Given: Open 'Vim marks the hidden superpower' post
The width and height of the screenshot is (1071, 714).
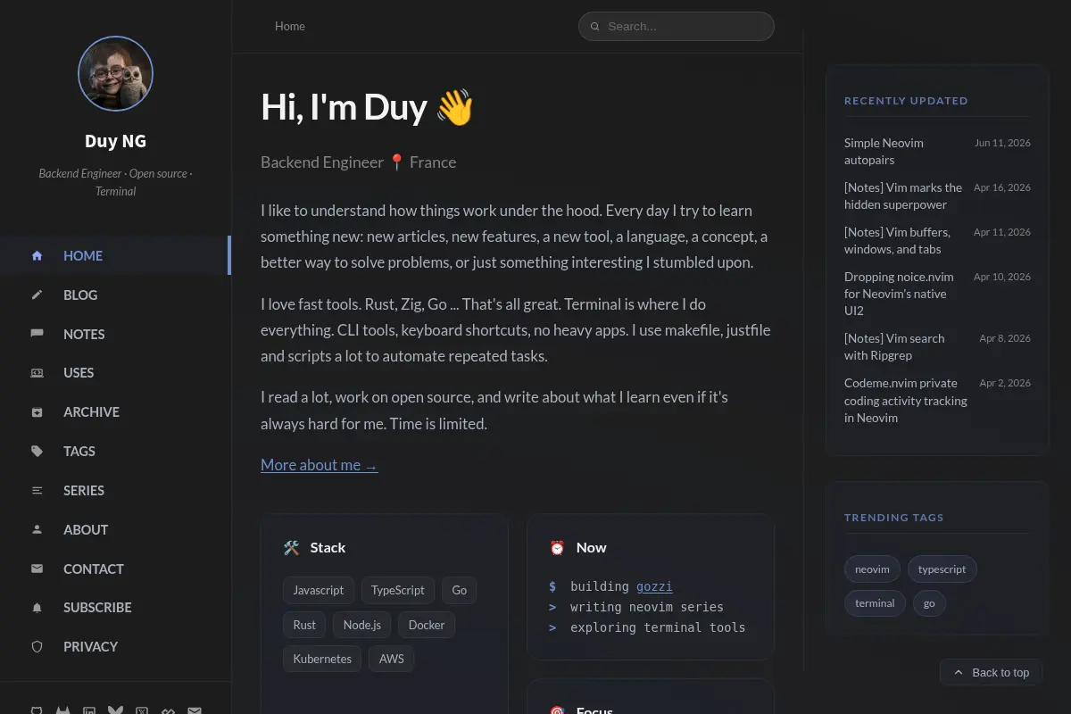Looking at the screenshot, I should (x=905, y=196).
